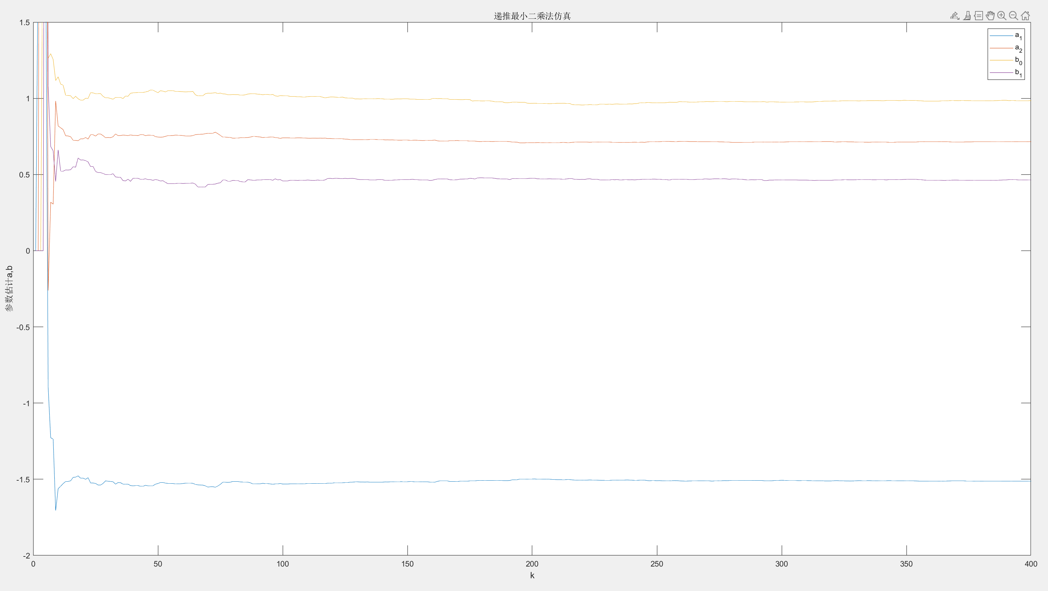Click the y-axis tick label -1.5
1048x591 pixels.
point(23,480)
